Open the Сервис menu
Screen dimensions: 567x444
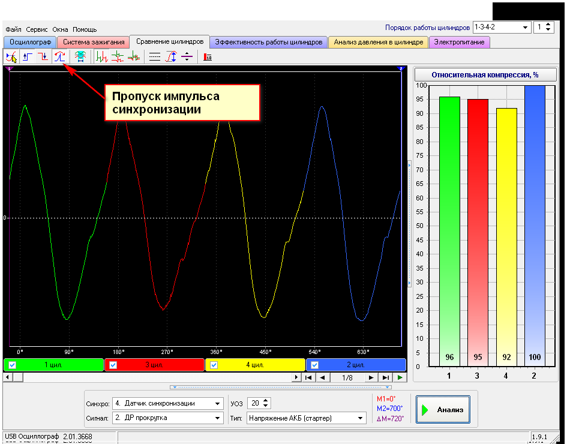click(37, 29)
